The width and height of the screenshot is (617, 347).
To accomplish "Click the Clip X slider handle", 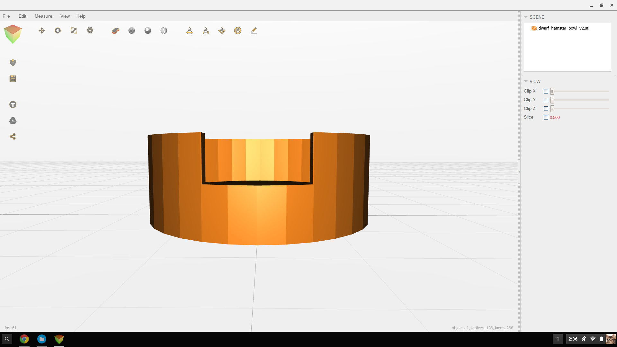I will pos(552,91).
